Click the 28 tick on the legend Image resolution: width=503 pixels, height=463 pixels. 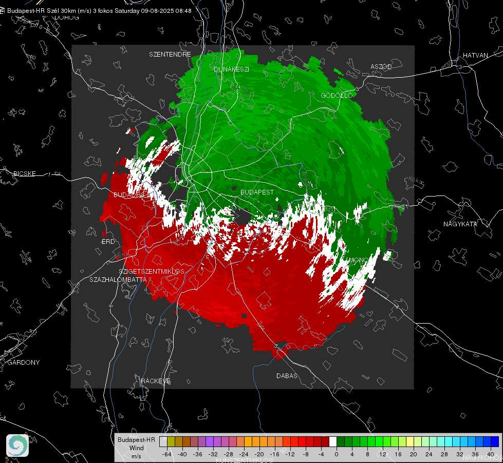pyautogui.click(x=444, y=454)
